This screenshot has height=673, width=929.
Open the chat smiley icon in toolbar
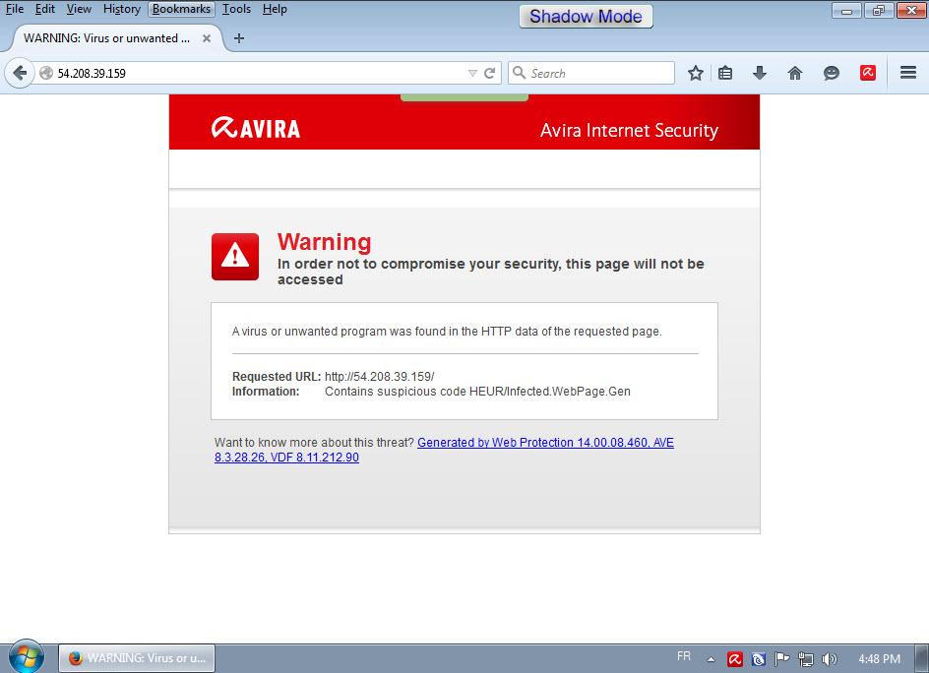pyautogui.click(x=832, y=74)
